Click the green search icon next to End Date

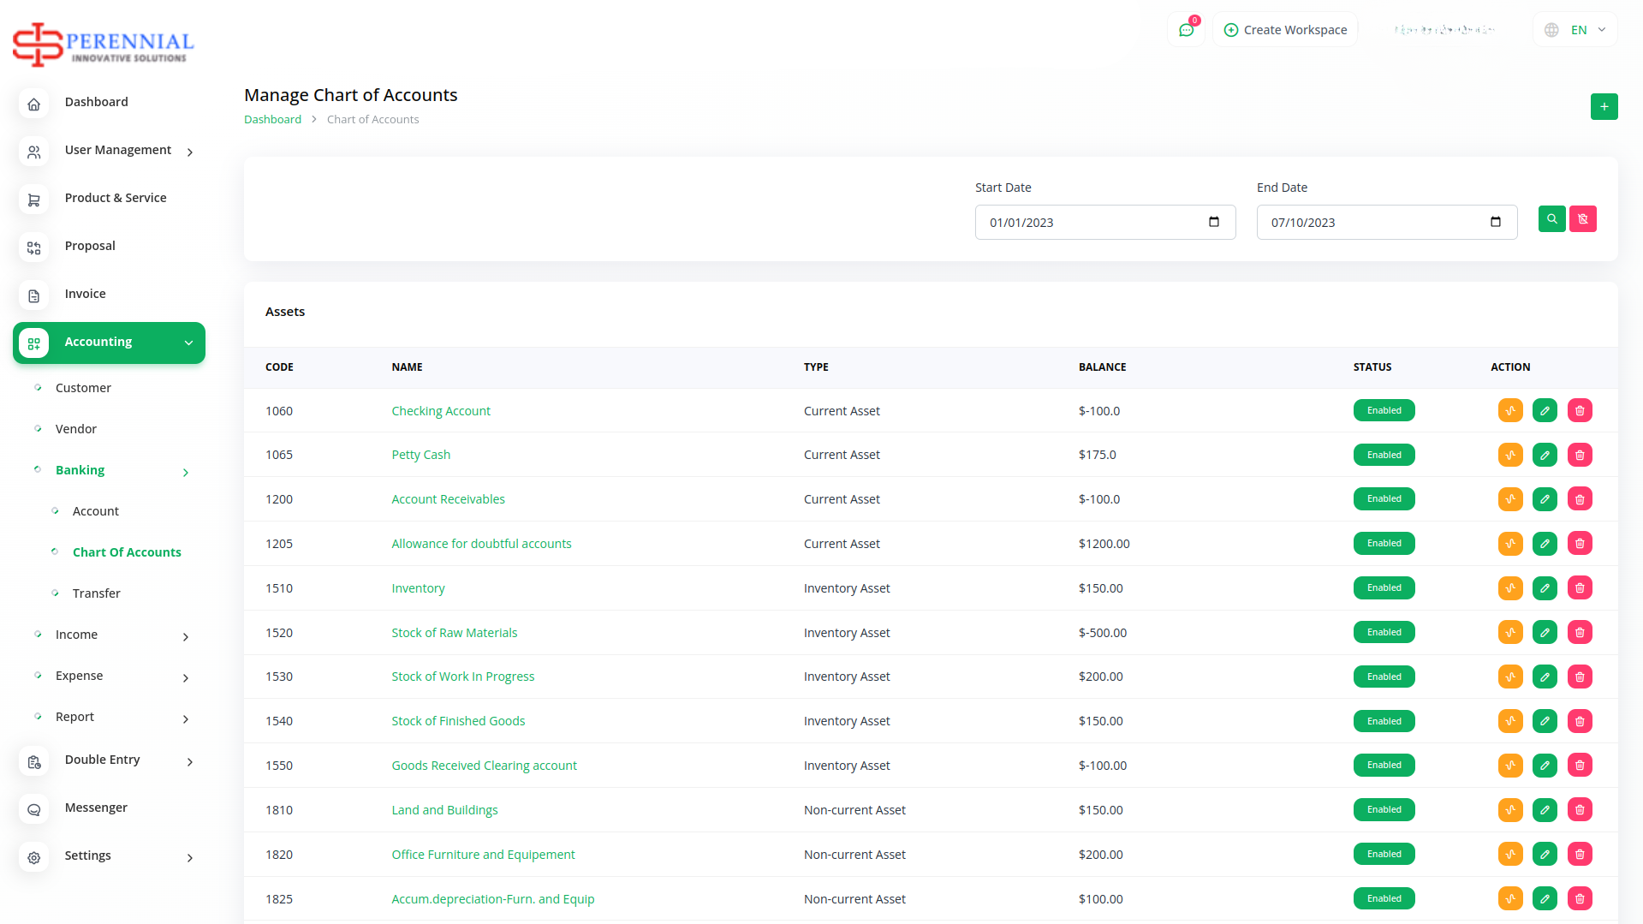tap(1551, 219)
